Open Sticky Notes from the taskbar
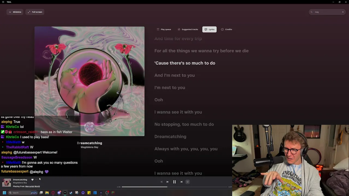The height and width of the screenshot is (196, 349). (89, 193)
